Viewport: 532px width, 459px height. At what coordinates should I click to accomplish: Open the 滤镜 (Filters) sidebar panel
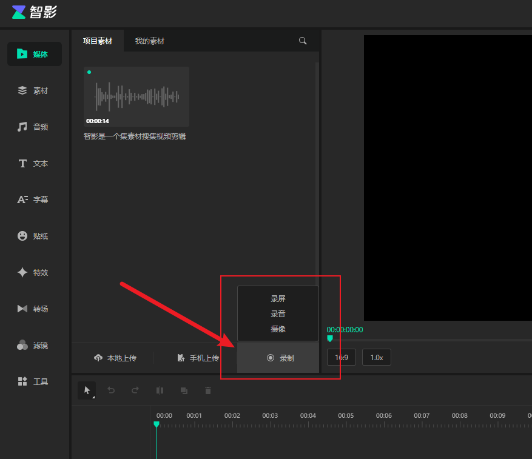click(x=35, y=345)
